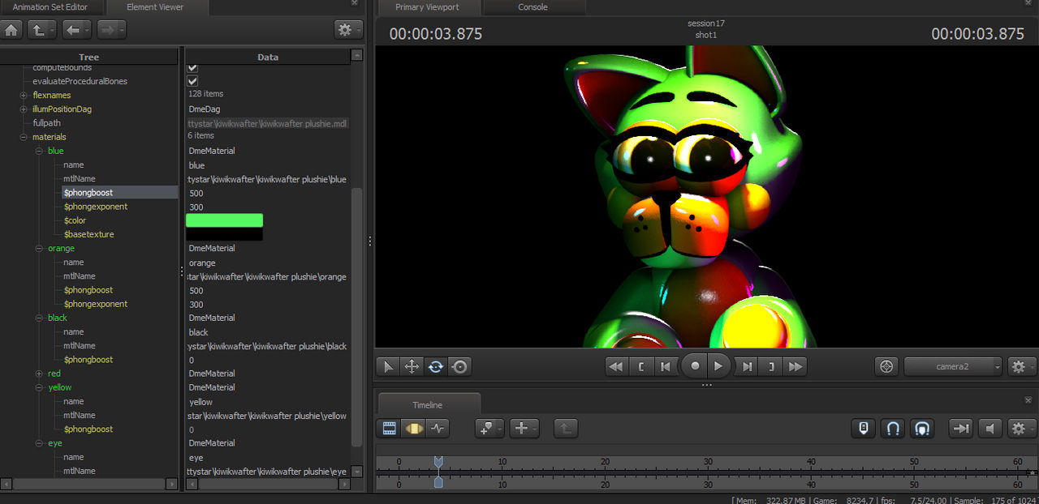Collapse the blue material tree node
Image resolution: width=1039 pixels, height=504 pixels.
click(38, 151)
